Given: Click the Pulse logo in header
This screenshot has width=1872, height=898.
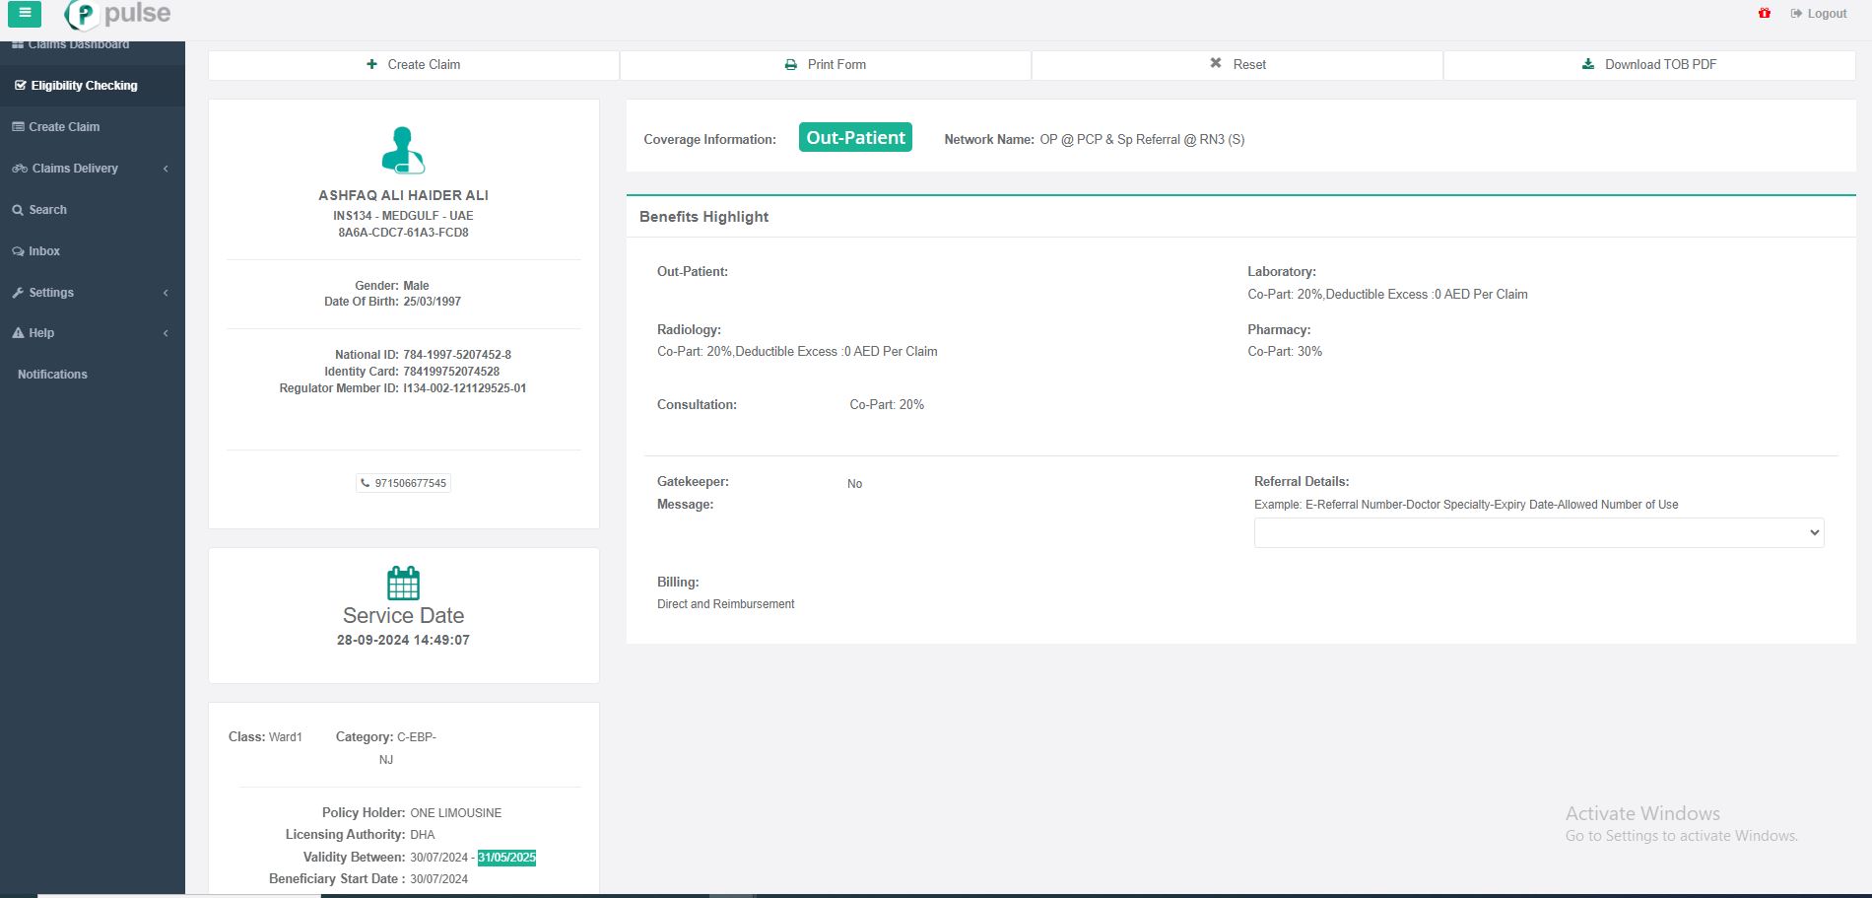Looking at the screenshot, I should pos(118,15).
